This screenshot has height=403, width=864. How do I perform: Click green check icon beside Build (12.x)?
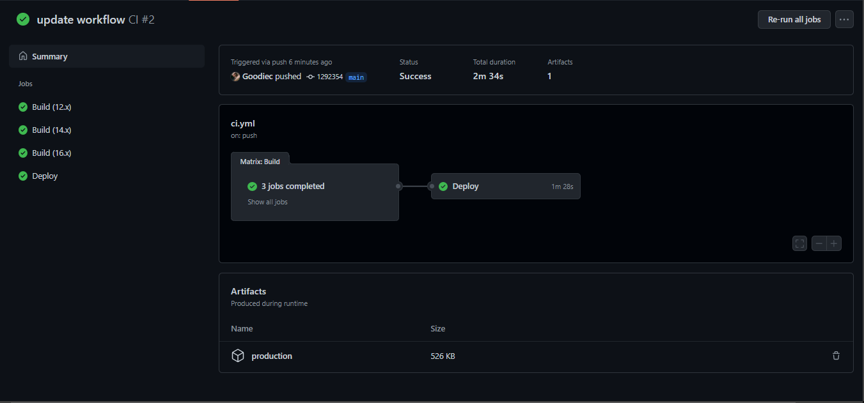23,107
